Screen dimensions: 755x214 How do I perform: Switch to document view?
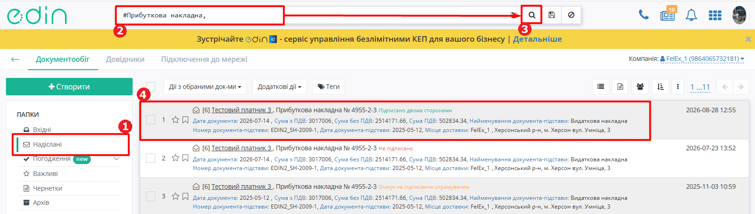tap(620, 87)
